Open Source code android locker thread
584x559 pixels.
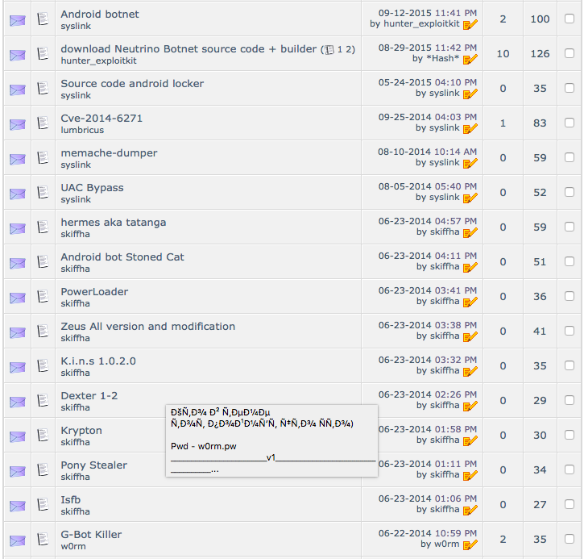click(x=132, y=84)
